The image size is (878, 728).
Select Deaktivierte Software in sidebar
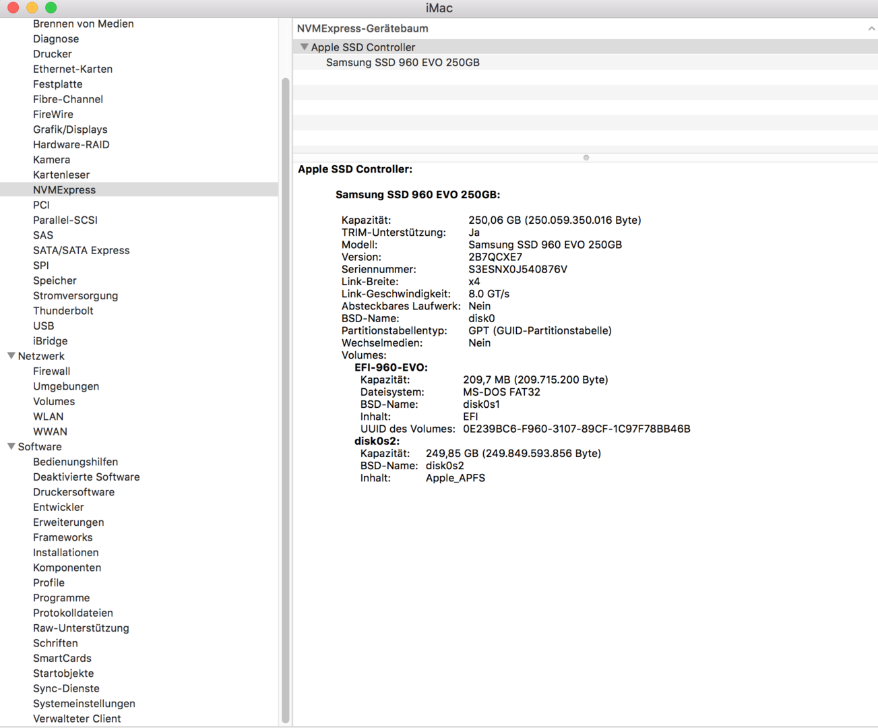(x=87, y=477)
